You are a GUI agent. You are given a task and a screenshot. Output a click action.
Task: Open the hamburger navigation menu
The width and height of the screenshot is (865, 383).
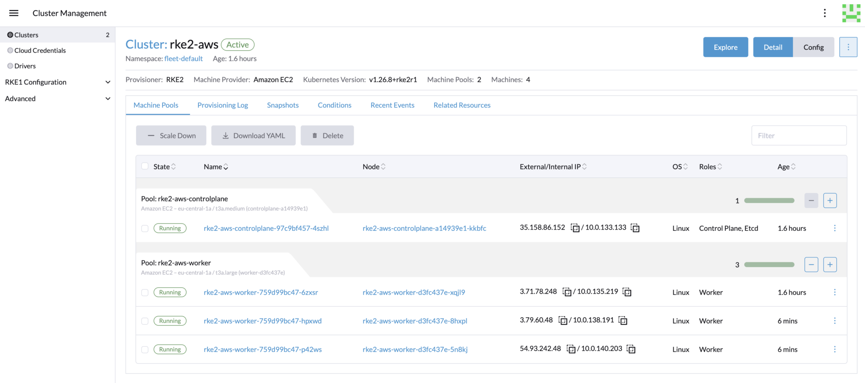point(14,13)
